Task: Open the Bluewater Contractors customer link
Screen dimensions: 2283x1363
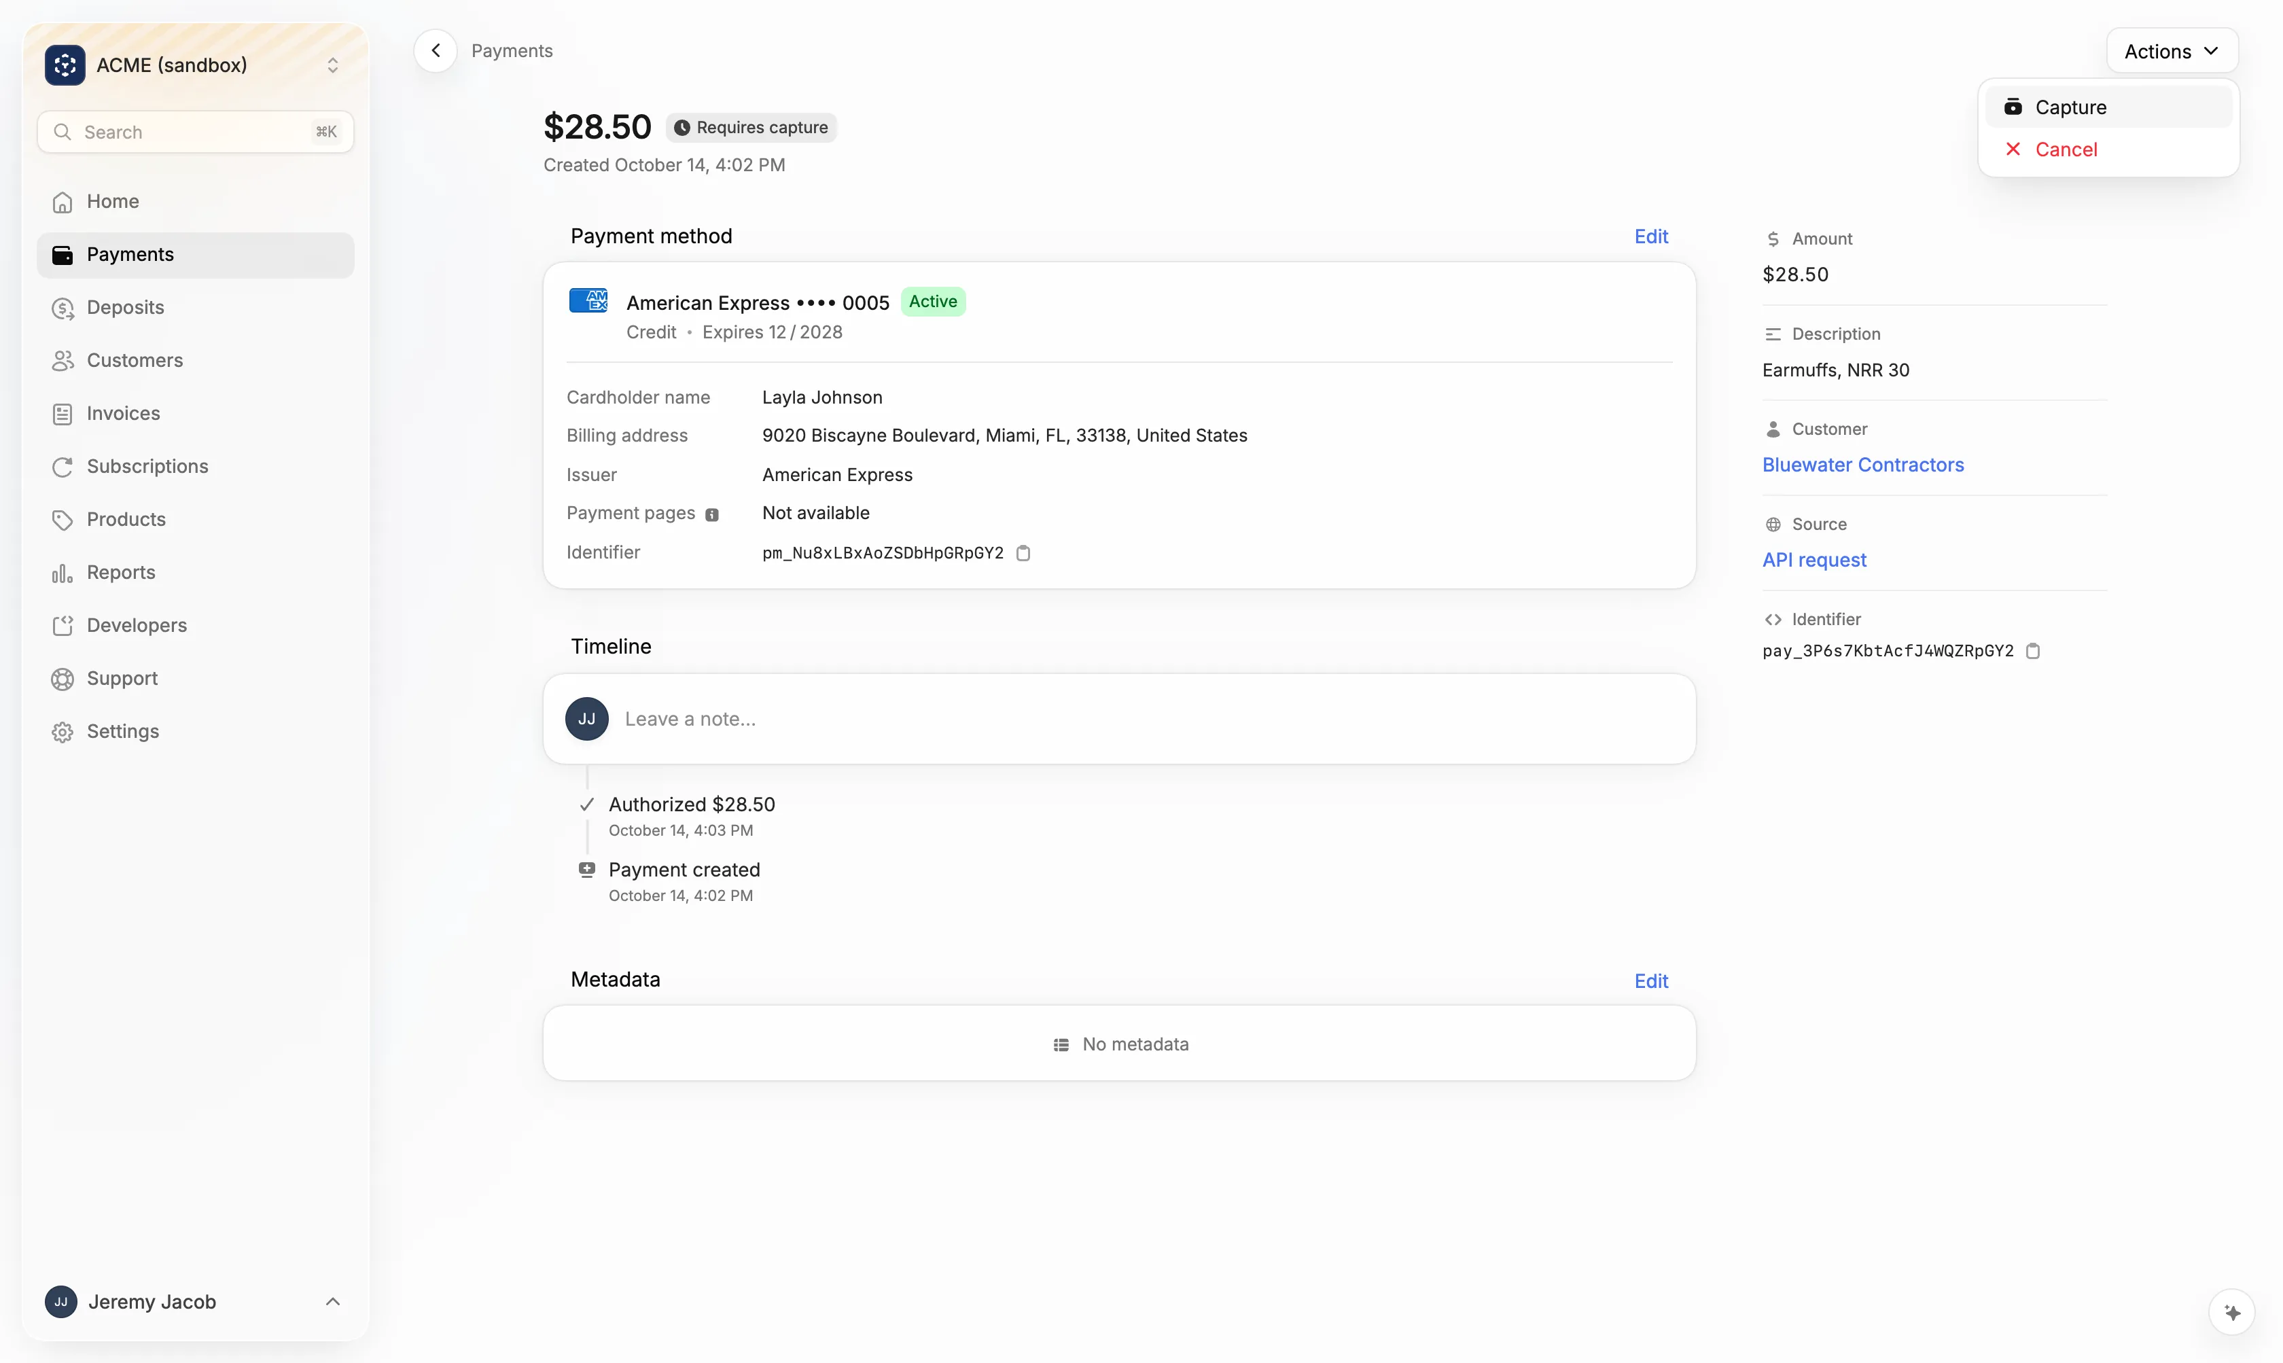Action: [x=1862, y=465]
